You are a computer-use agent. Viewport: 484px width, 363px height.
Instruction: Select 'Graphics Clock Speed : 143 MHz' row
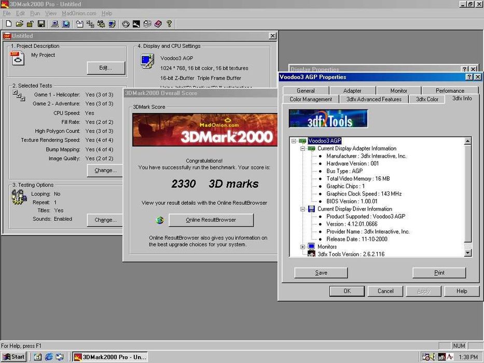coord(364,194)
